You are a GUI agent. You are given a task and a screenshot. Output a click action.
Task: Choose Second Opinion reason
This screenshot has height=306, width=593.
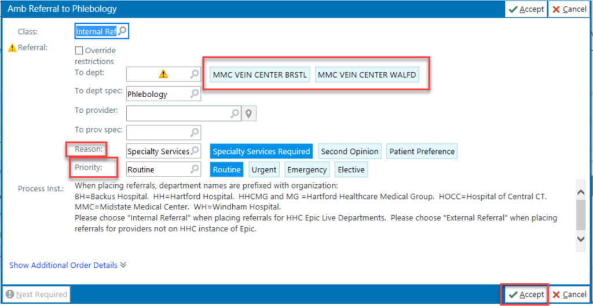[350, 152]
